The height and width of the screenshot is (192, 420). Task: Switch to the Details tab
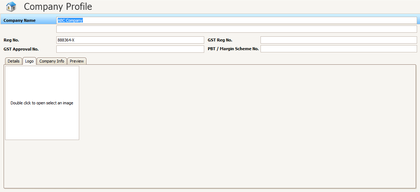point(13,61)
